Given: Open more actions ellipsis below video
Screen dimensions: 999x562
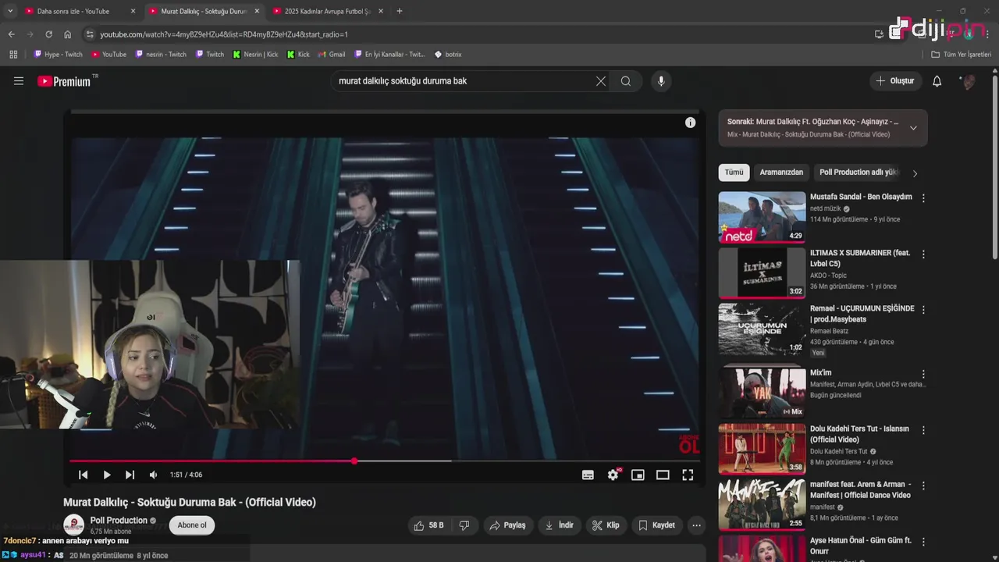Looking at the screenshot, I should (696, 525).
